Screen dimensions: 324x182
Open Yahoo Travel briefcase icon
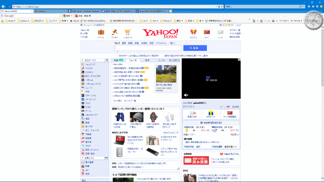click(x=101, y=32)
